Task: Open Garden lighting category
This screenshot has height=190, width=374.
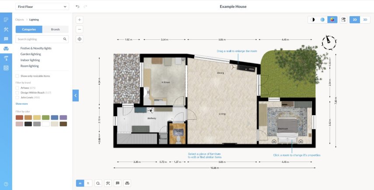Action: coord(31,54)
